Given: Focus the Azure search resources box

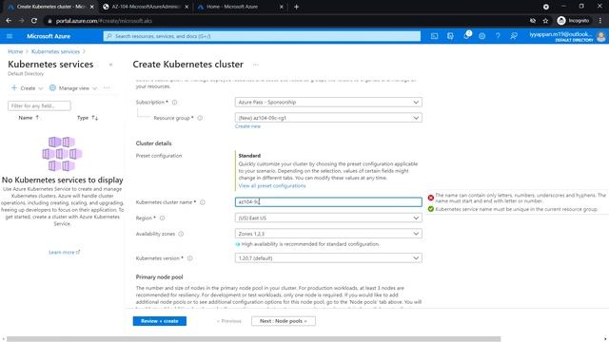Looking at the screenshot, I should tap(262, 36).
